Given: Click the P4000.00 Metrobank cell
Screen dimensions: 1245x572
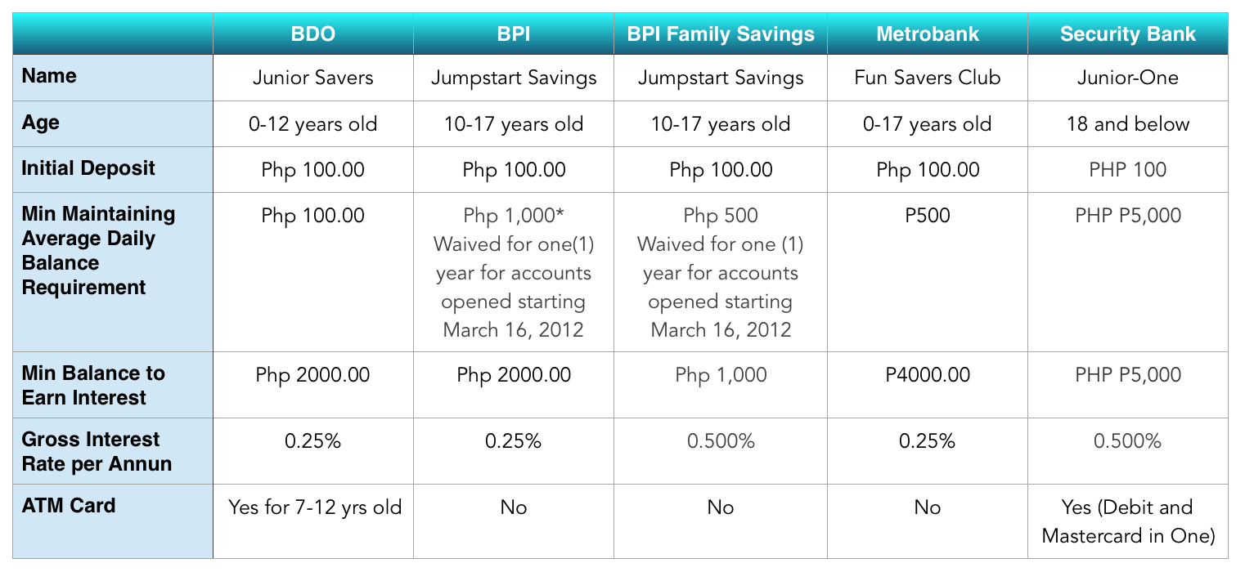Looking at the screenshot, I should (x=928, y=375).
